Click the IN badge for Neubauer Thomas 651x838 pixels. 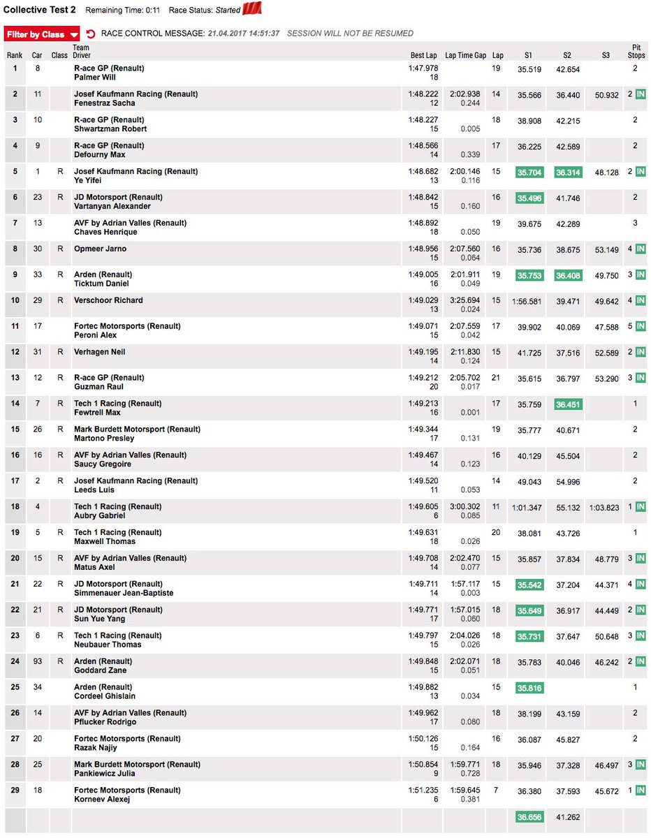[x=641, y=635]
